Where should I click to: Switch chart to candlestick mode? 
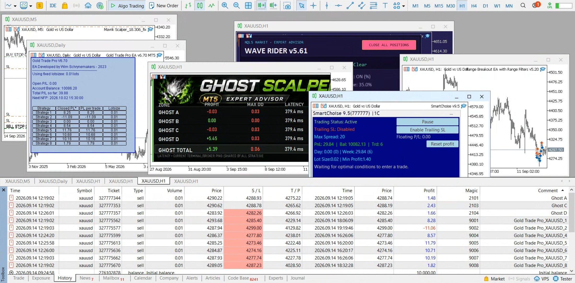tap(200, 5)
